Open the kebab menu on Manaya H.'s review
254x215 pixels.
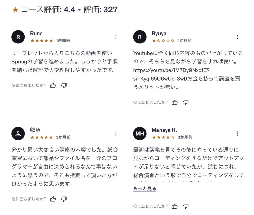[x=237, y=134]
